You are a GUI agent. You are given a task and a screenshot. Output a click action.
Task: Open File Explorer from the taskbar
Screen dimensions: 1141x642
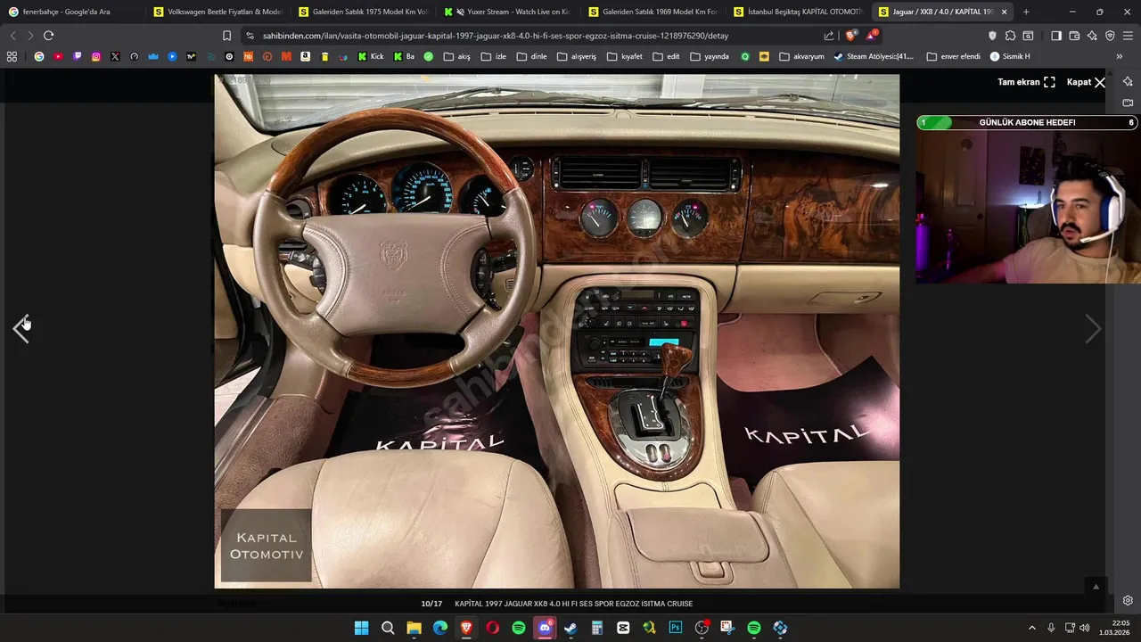(x=414, y=628)
